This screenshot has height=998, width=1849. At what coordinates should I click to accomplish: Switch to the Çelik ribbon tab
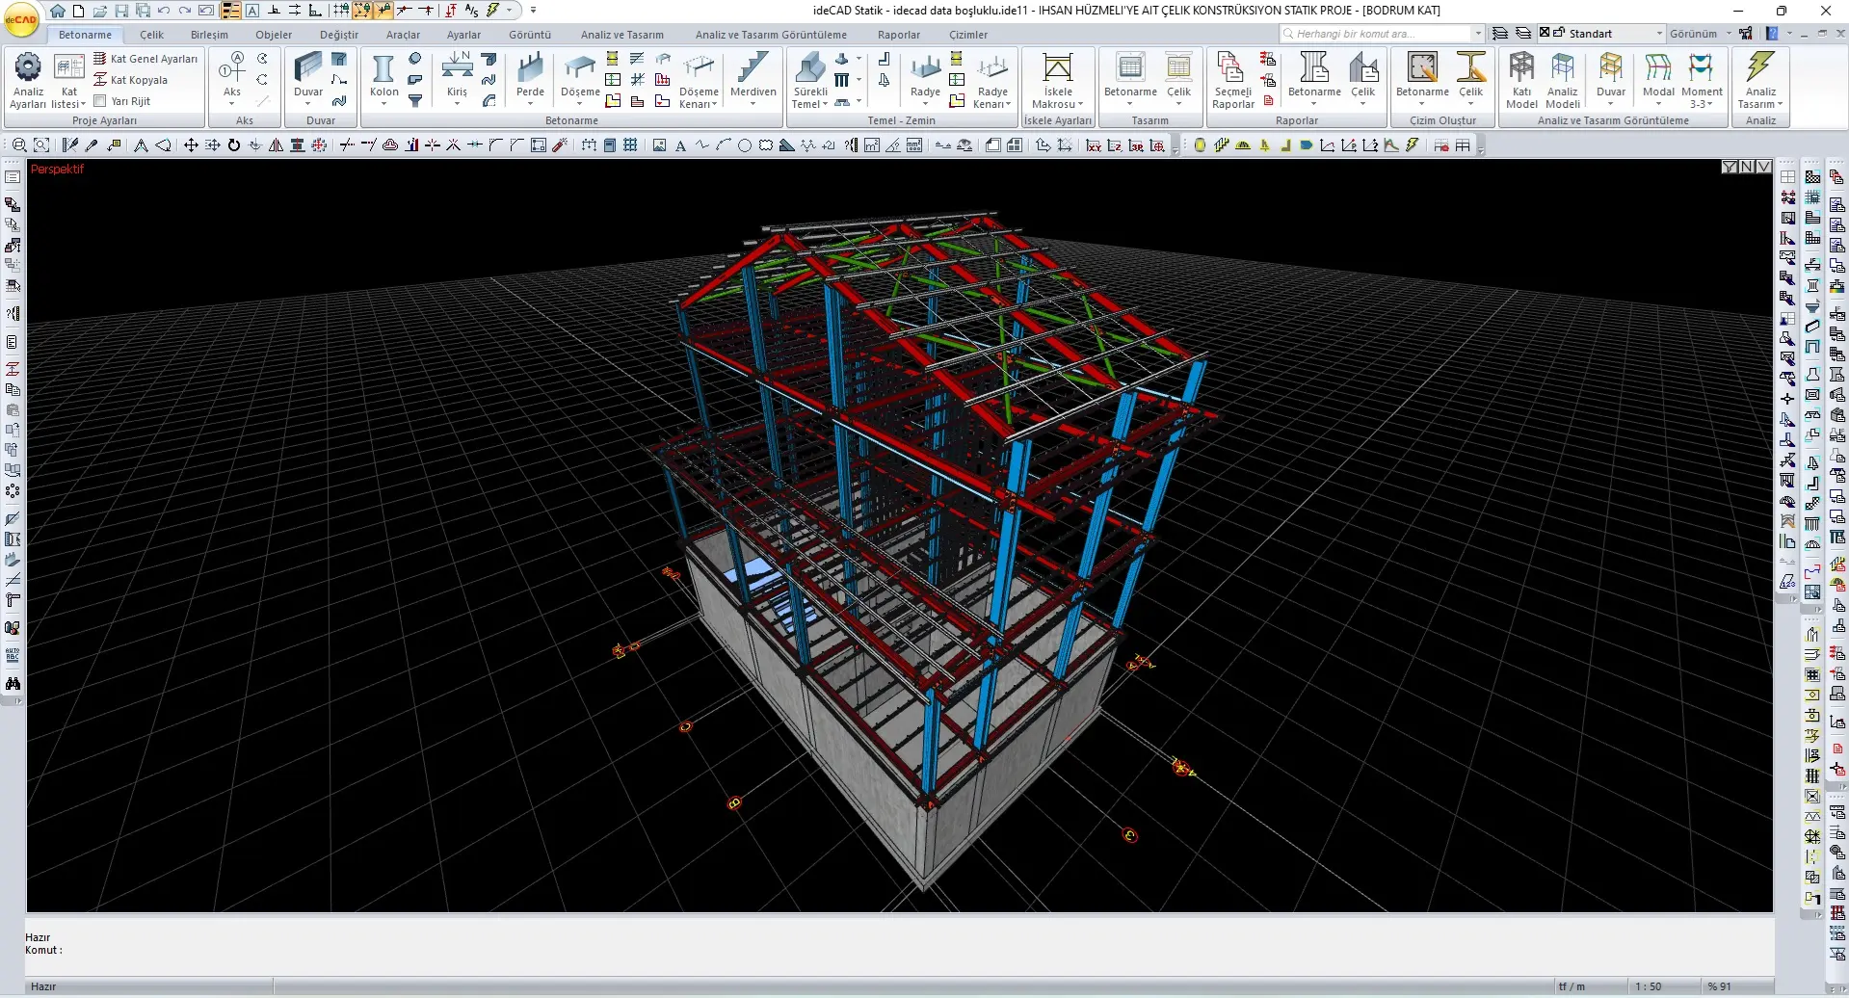click(x=151, y=35)
